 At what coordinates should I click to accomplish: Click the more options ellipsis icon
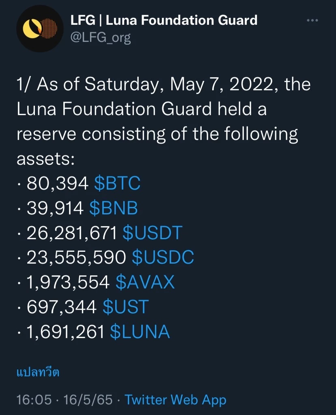coord(312,20)
